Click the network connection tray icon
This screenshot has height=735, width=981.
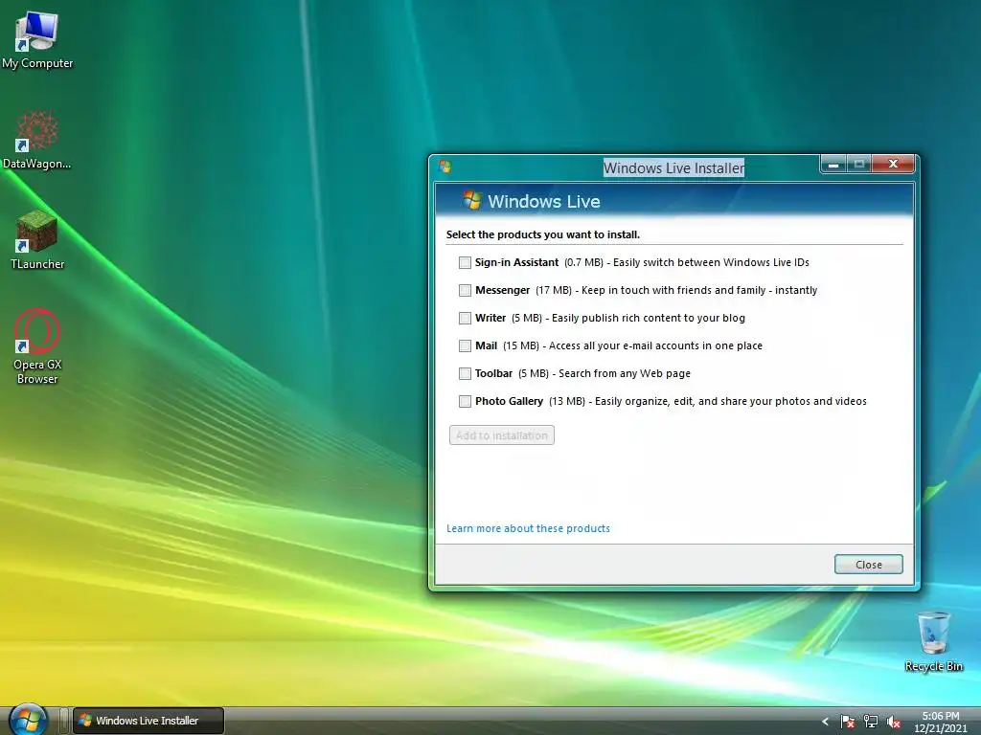(x=870, y=722)
